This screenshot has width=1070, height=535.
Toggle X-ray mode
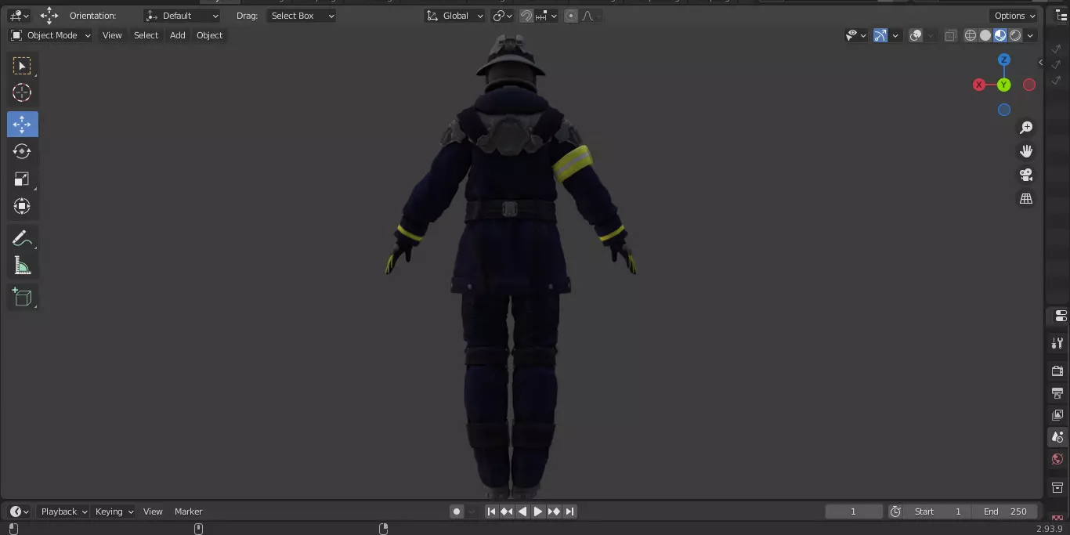click(950, 35)
